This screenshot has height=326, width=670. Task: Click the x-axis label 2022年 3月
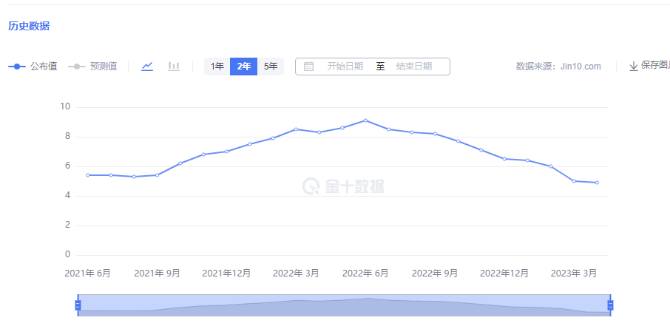pyautogui.click(x=296, y=274)
